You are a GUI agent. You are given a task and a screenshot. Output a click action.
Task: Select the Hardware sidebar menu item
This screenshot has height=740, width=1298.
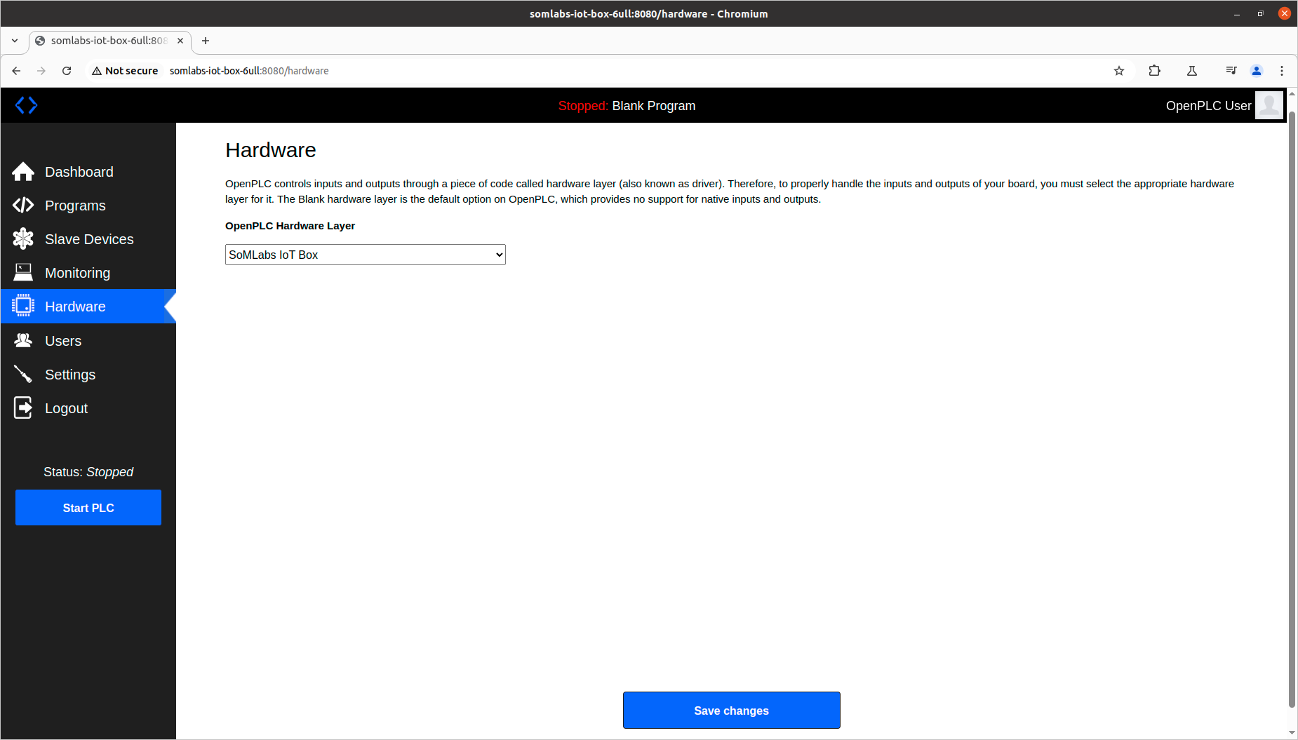(75, 307)
